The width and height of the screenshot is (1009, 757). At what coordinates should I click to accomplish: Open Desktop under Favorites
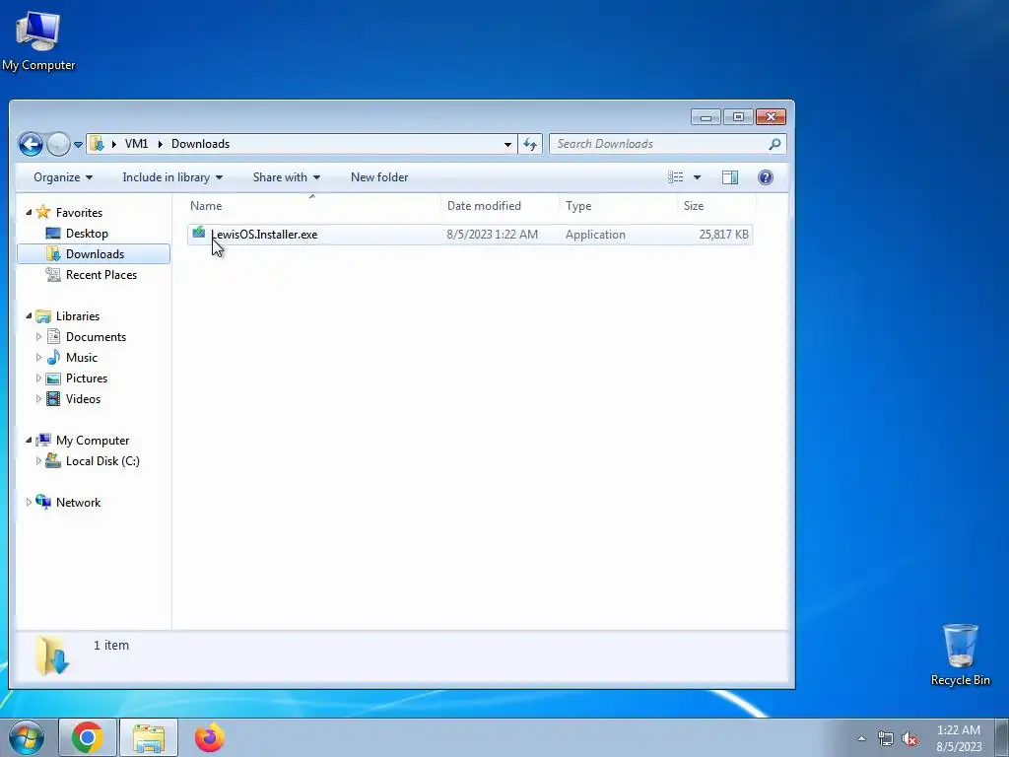point(87,233)
